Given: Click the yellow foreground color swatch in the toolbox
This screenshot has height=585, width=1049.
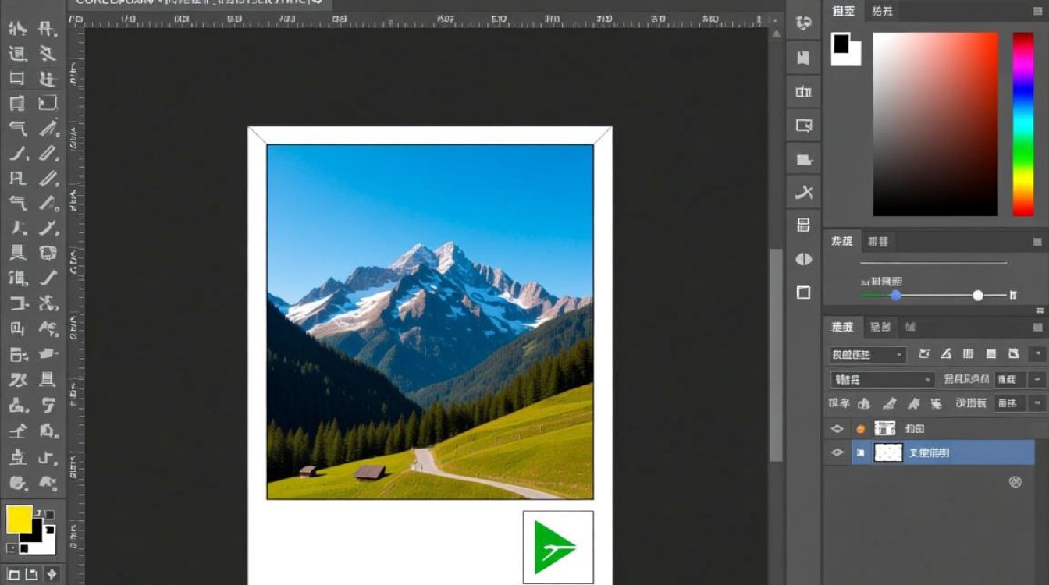Looking at the screenshot, I should [x=20, y=519].
